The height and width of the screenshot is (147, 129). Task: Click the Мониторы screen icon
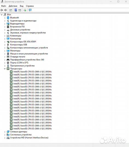(8, 51)
